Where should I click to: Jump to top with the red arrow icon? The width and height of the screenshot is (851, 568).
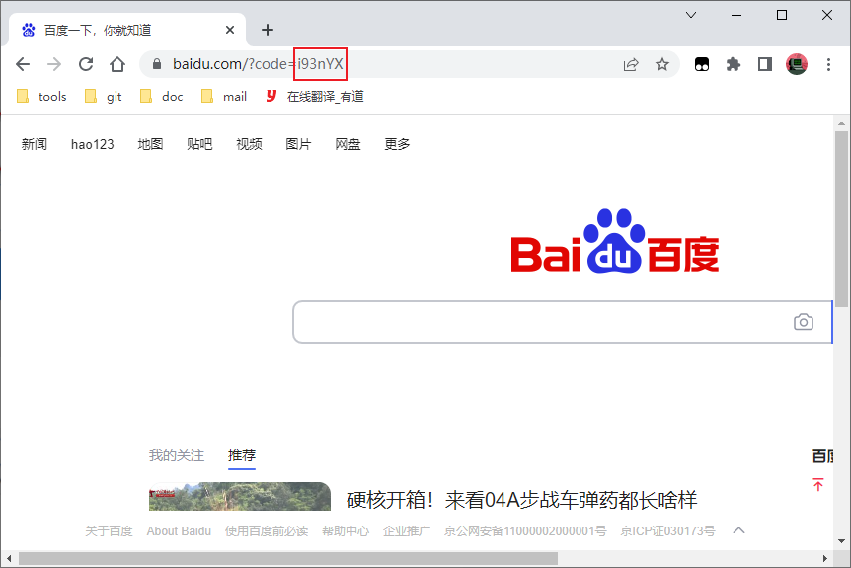click(x=817, y=484)
